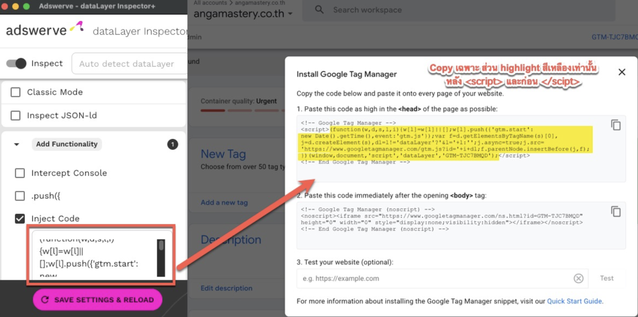Click SAVE SETTINGS & RELOAD button
The width and height of the screenshot is (638, 317).
(98, 300)
